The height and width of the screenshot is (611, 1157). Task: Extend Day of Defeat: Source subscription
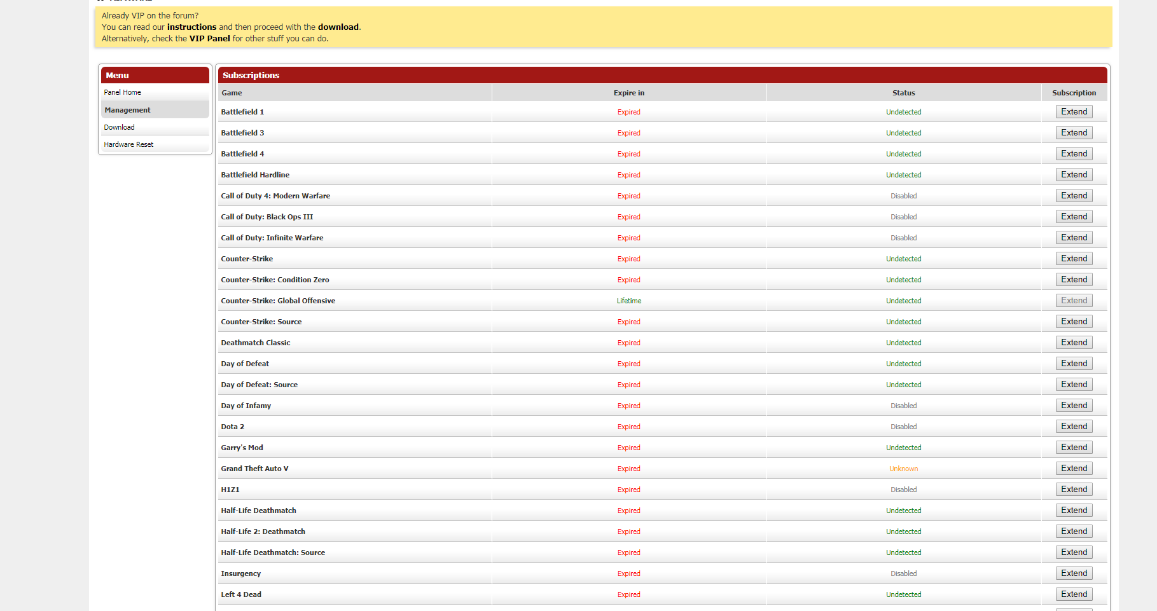1074,385
